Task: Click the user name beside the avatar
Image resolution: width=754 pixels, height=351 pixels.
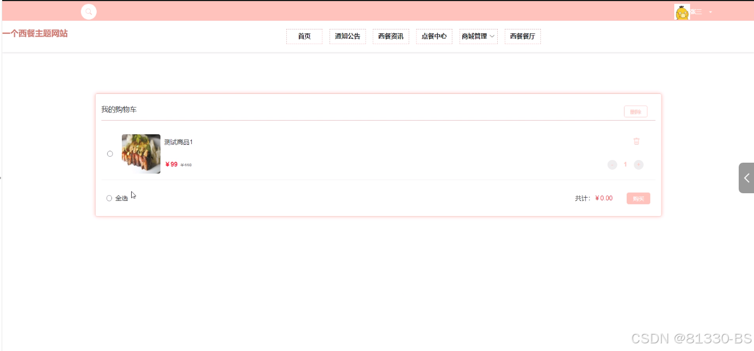Action: click(696, 12)
